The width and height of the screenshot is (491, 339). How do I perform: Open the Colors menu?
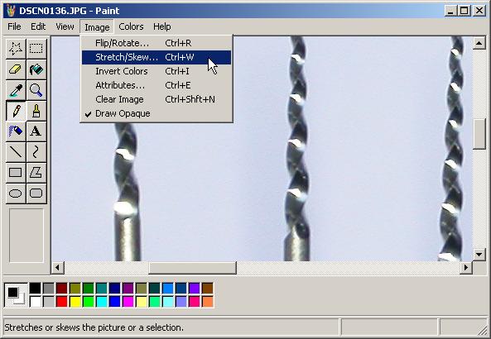pos(131,27)
